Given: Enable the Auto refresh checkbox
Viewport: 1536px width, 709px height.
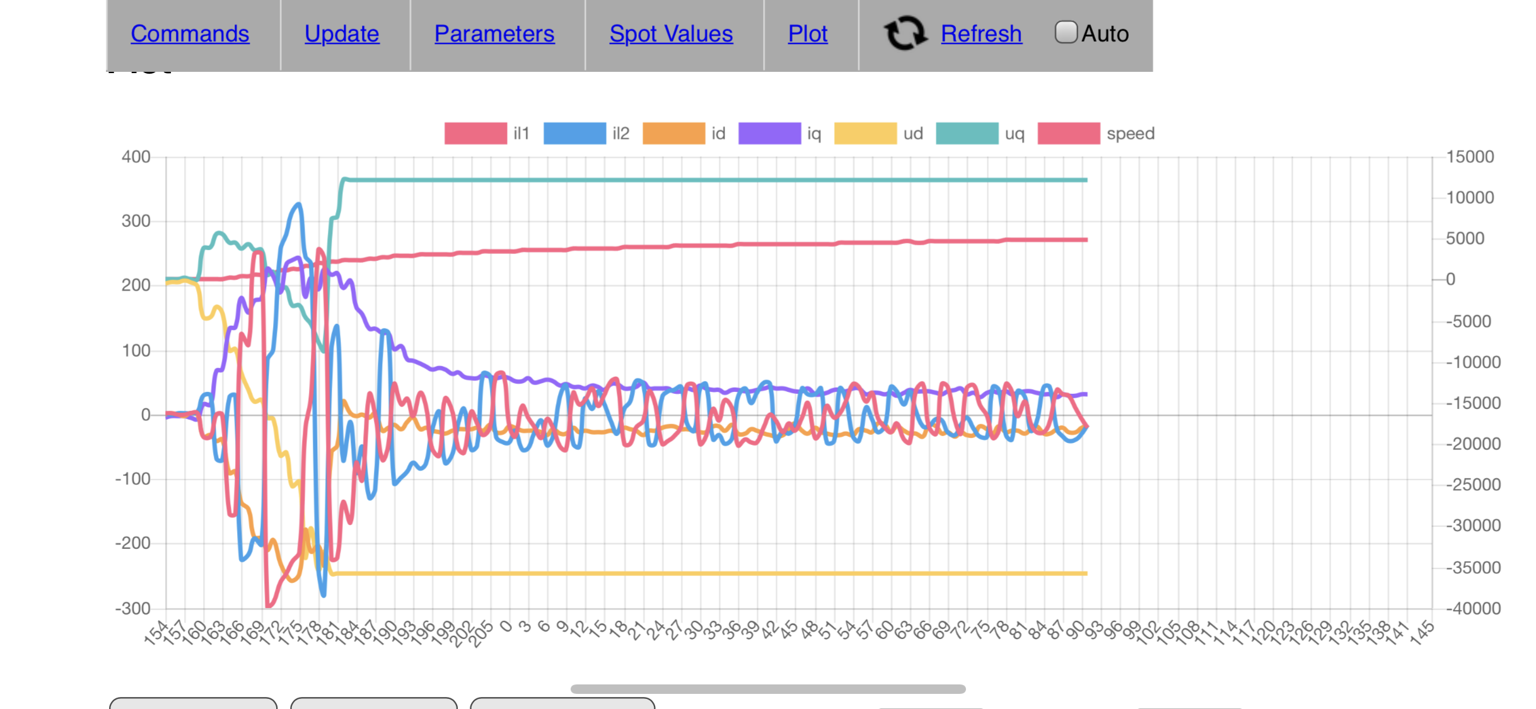Looking at the screenshot, I should 1066,32.
